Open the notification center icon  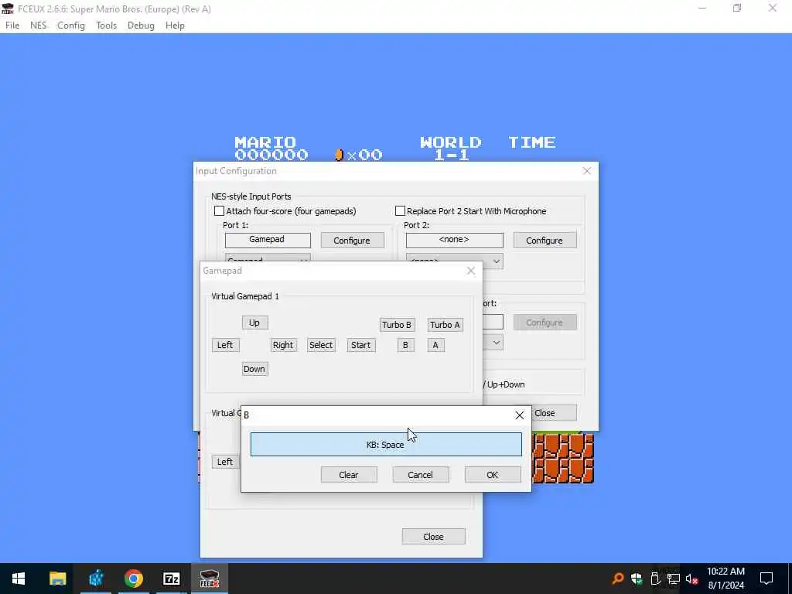[766, 579]
